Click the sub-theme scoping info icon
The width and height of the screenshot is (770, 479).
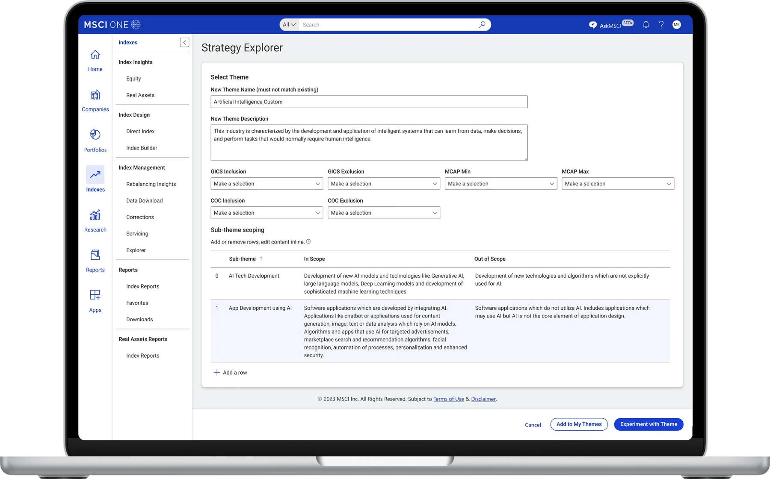[x=308, y=241]
